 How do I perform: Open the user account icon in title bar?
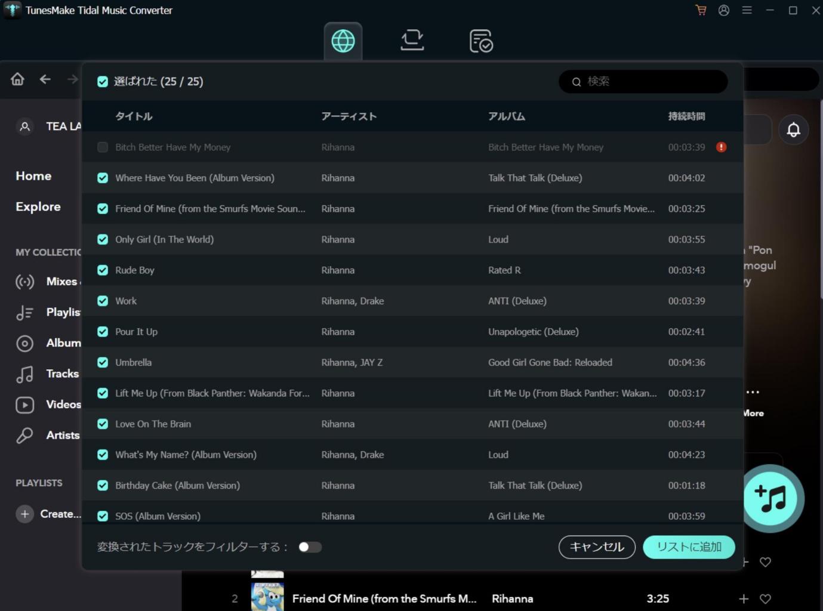[x=724, y=10]
